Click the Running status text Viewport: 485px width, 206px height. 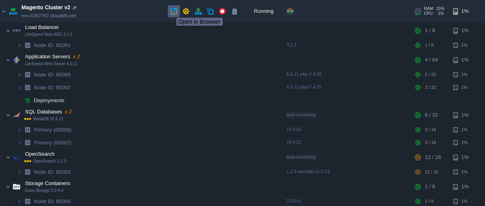tap(263, 11)
